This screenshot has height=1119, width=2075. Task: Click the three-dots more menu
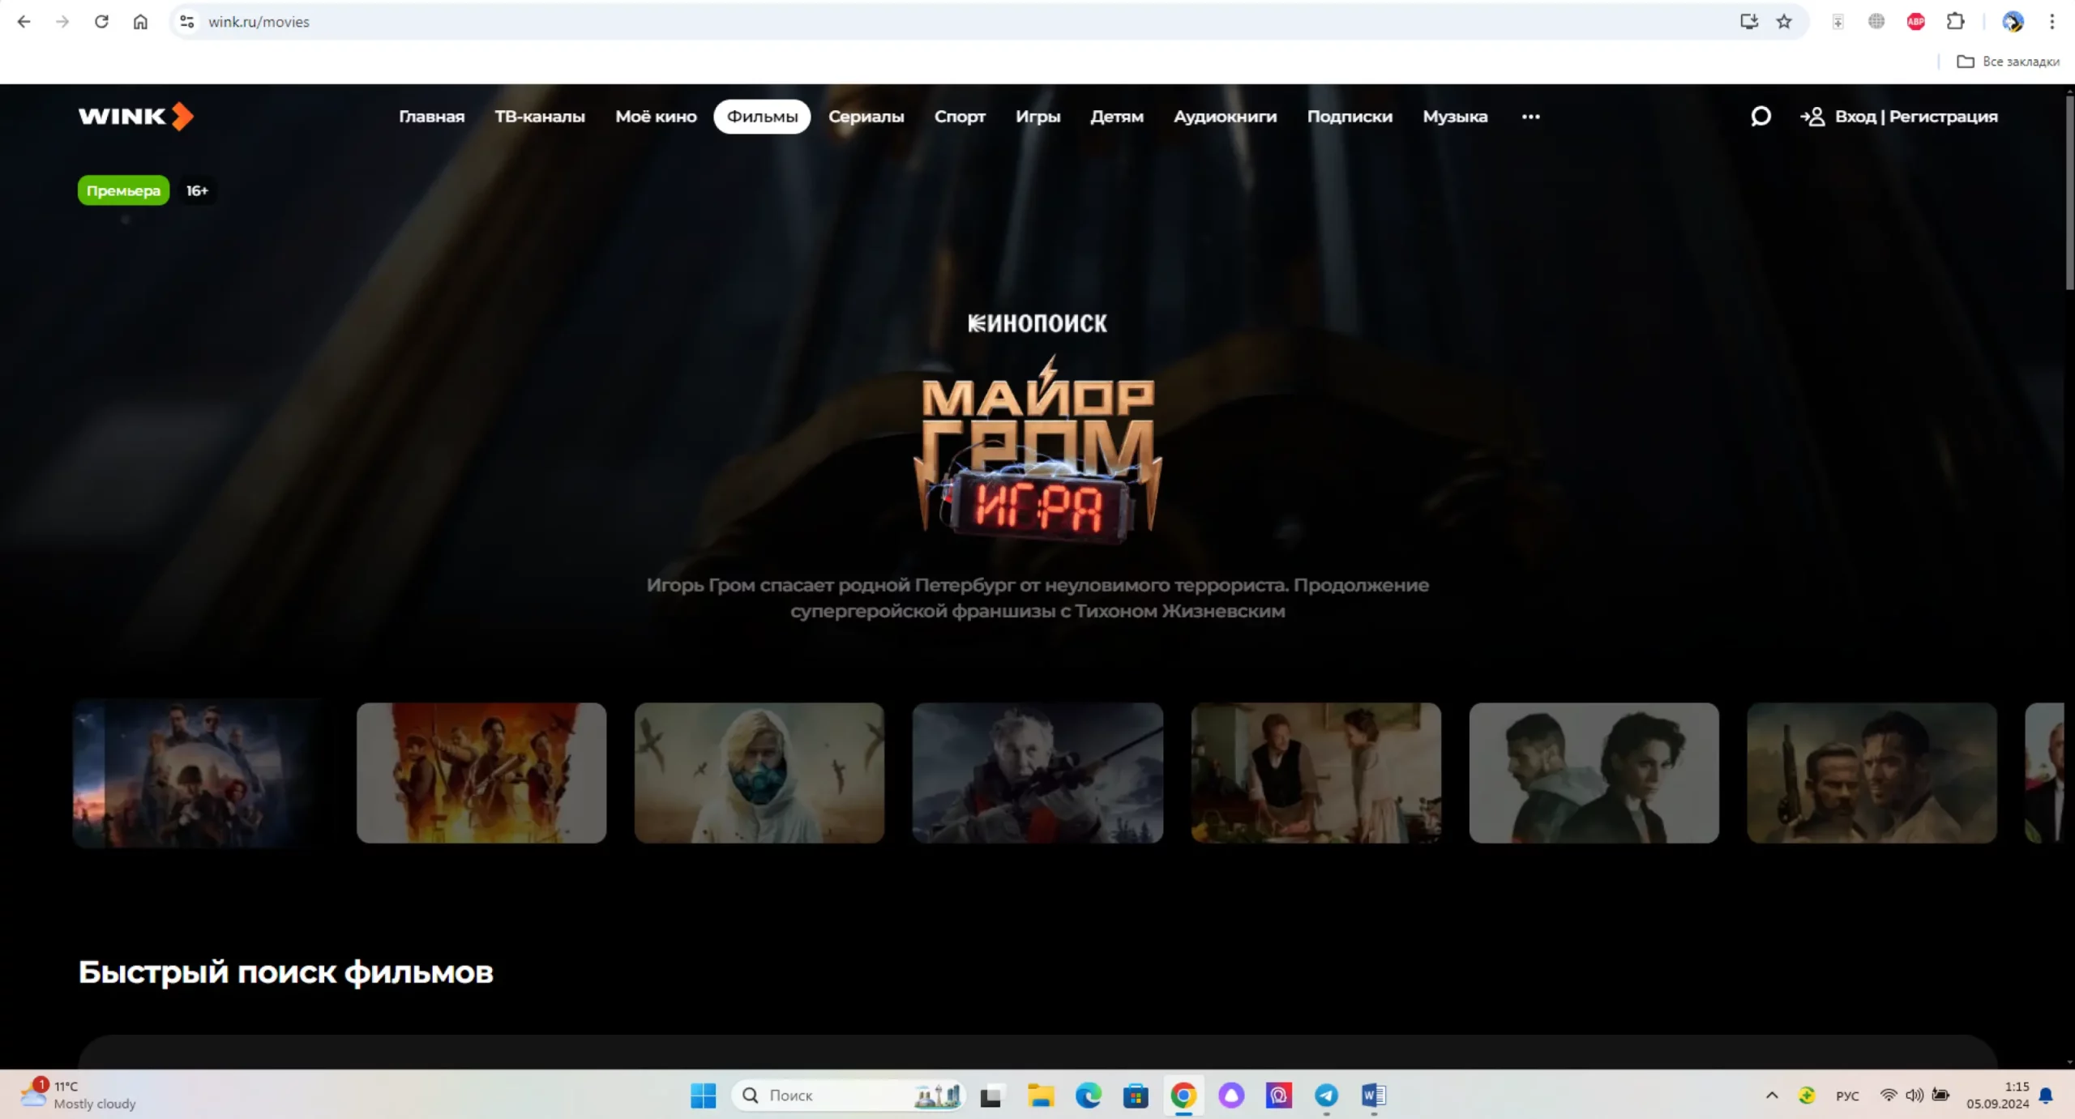(x=1530, y=117)
